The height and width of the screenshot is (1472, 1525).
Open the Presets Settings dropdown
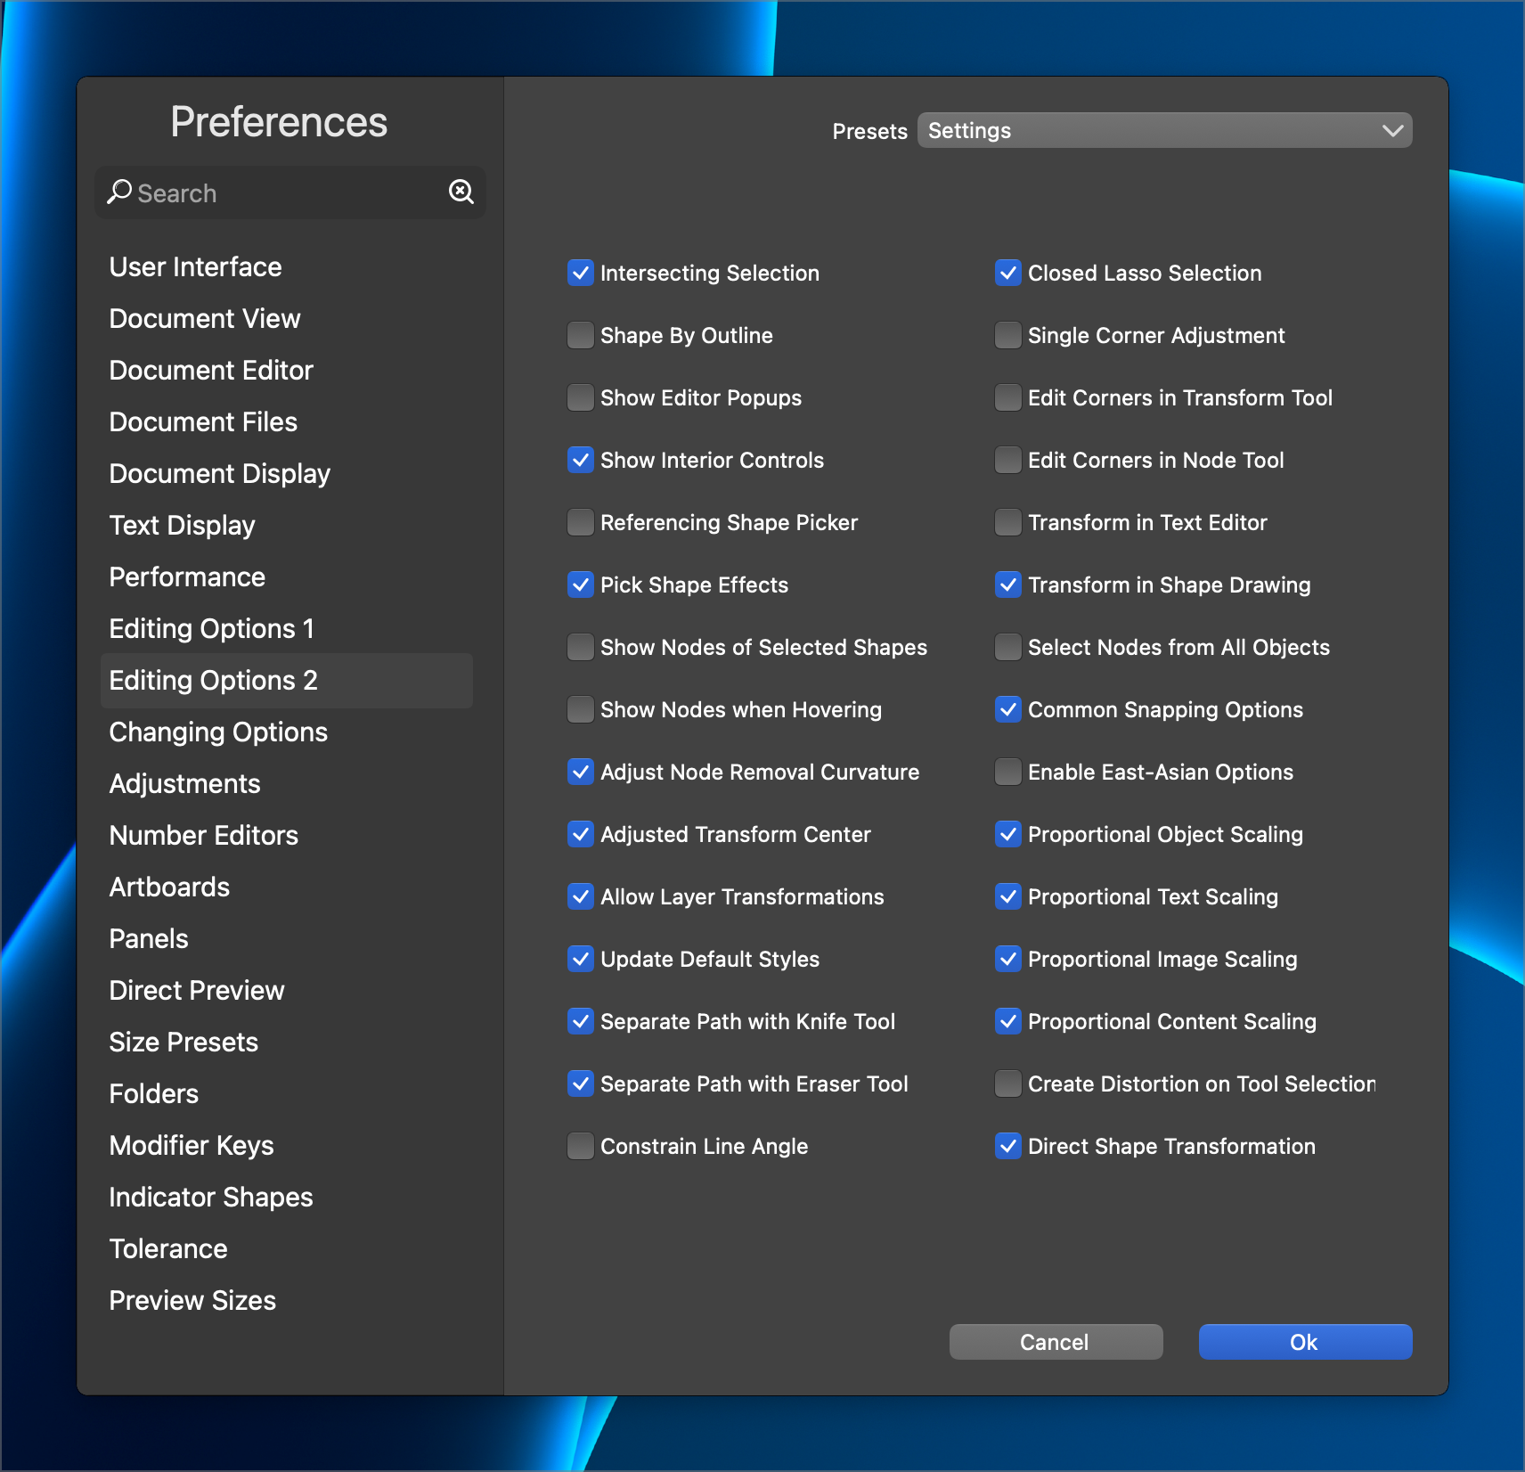point(1163,131)
